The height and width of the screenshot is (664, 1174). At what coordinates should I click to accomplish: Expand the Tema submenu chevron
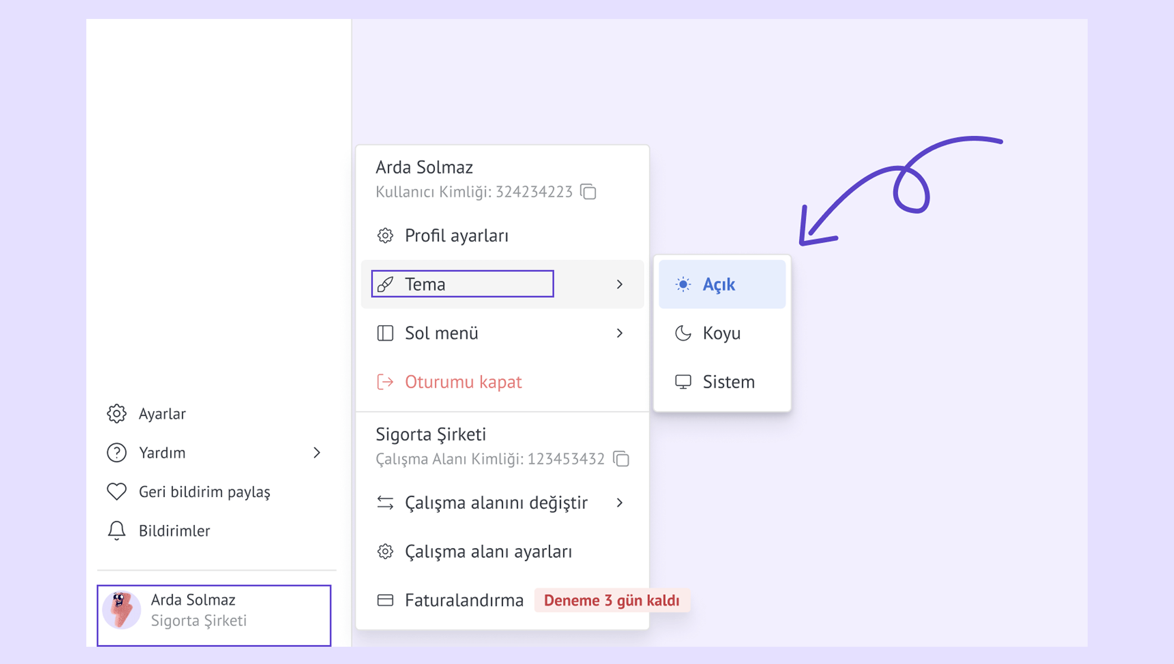pyautogui.click(x=619, y=284)
